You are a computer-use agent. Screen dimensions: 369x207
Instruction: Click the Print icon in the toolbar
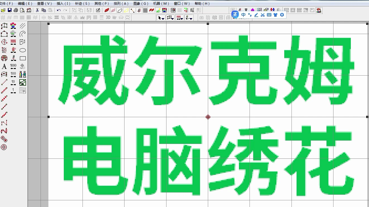(16, 10)
